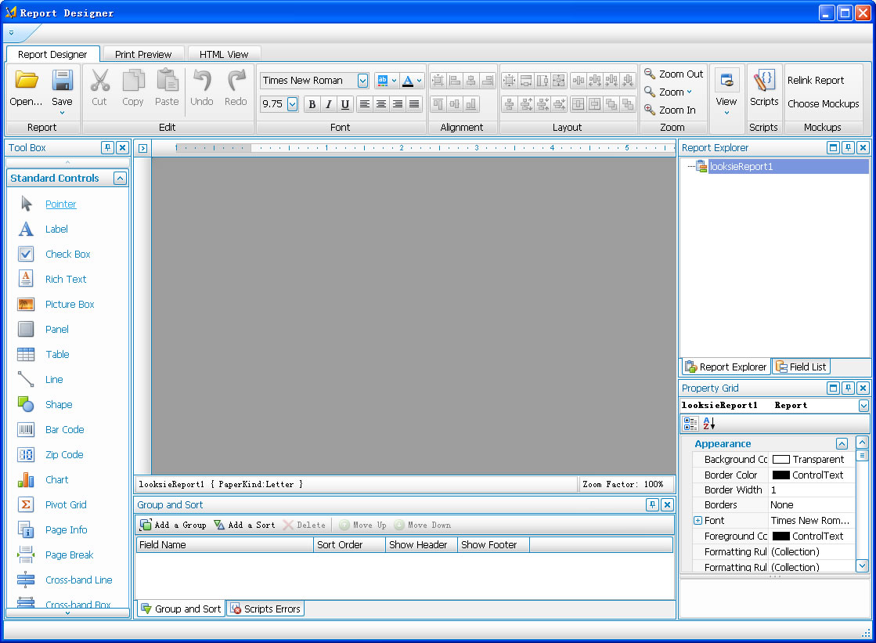Select looksieReport1 in Report Explorer tree
The image size is (876, 643).
(741, 166)
